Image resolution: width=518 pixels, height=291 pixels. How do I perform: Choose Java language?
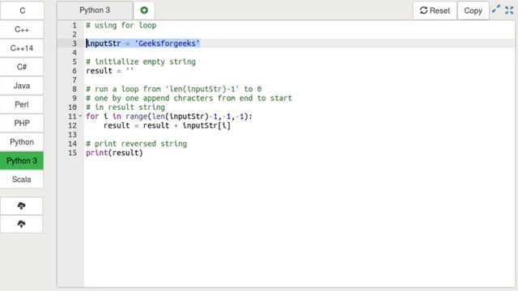(22, 86)
